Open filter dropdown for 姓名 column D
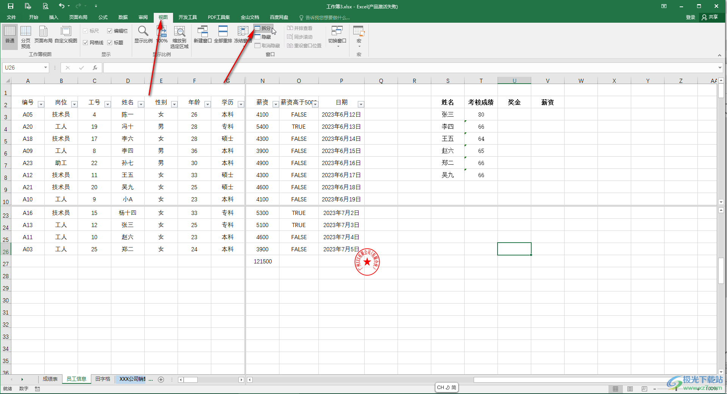This screenshot has height=394, width=727. coord(141,104)
